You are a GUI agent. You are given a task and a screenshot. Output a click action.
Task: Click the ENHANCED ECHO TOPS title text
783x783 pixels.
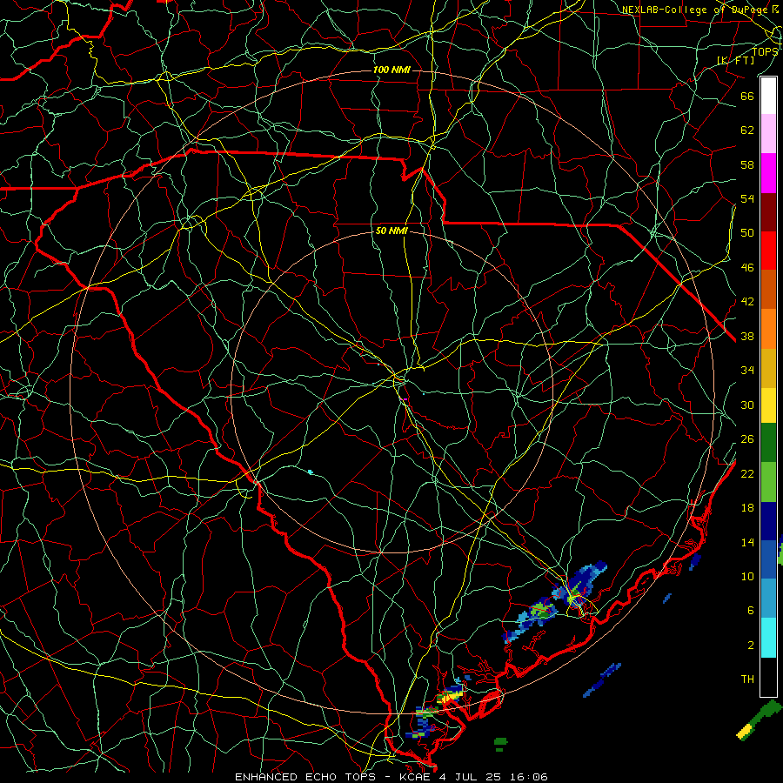click(305, 777)
